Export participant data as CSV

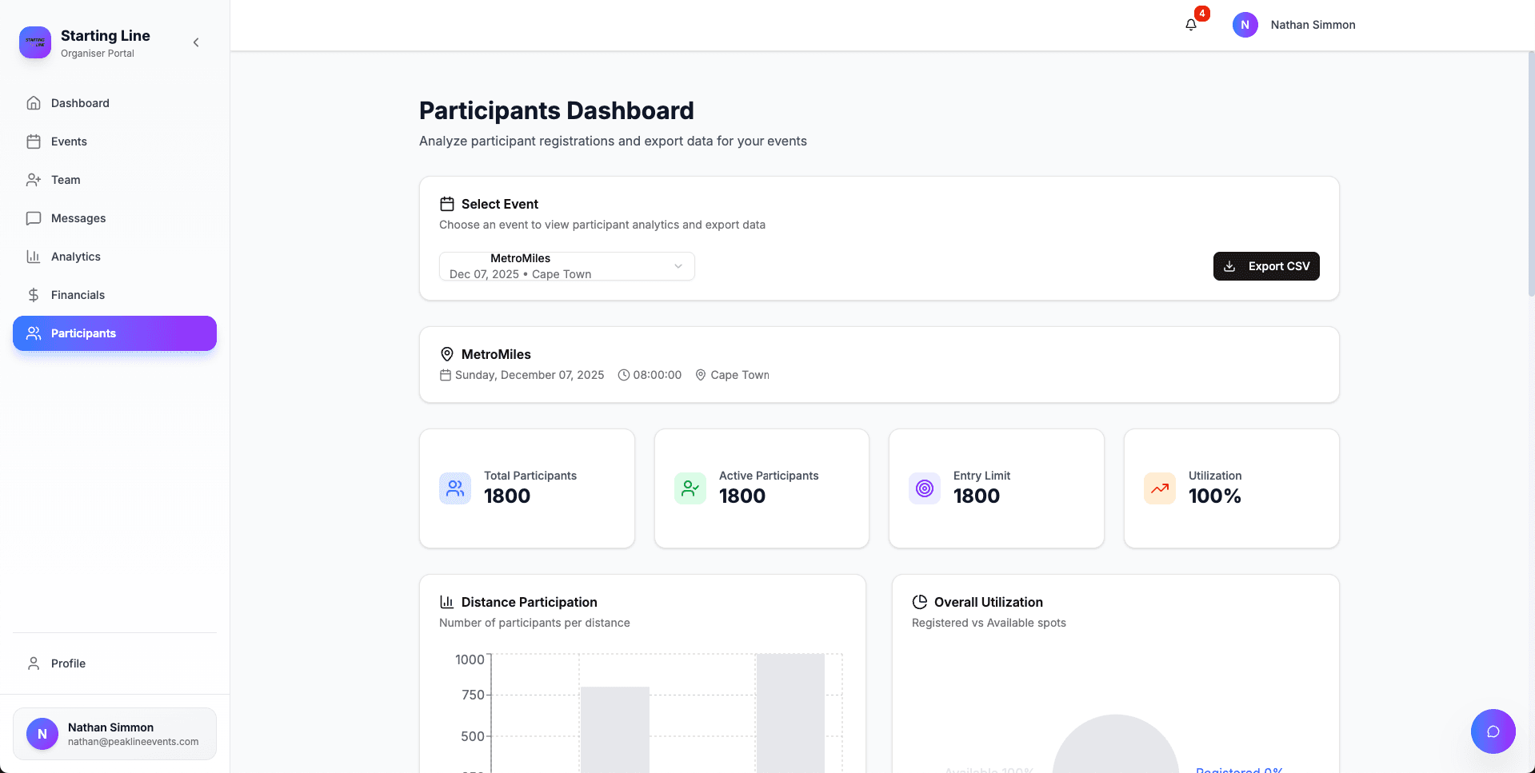(1265, 266)
